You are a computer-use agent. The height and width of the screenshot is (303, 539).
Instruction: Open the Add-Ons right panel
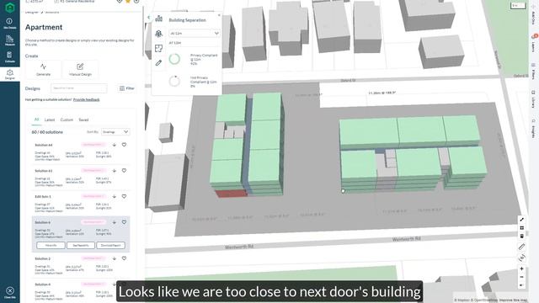pos(533,14)
